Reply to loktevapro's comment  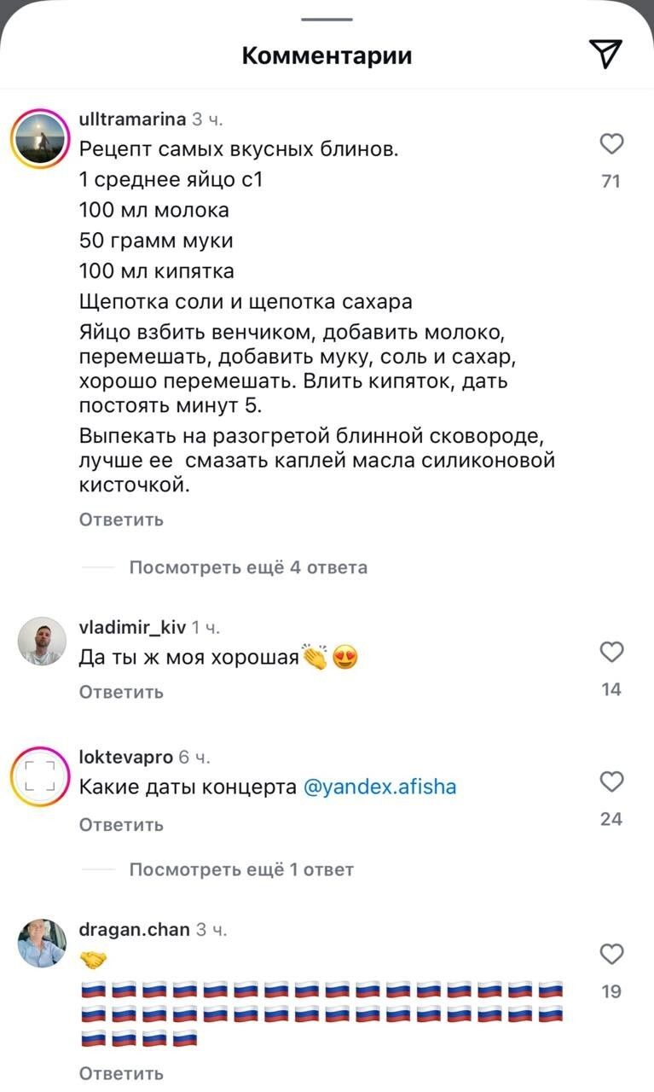[121, 825]
